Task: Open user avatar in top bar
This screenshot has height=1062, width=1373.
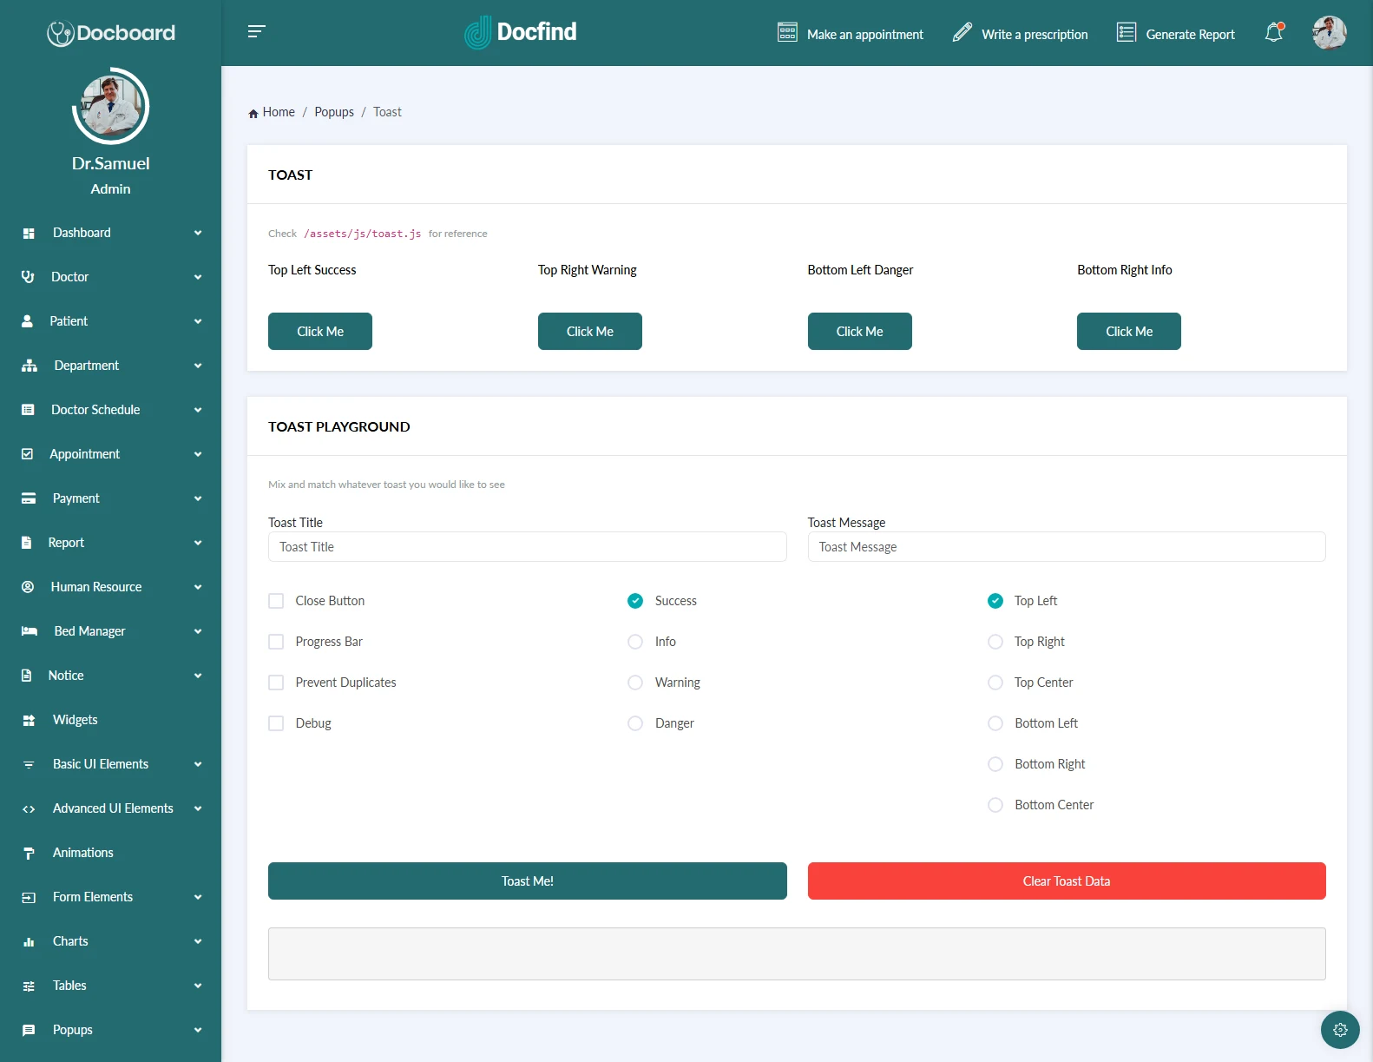Action: tap(1328, 33)
